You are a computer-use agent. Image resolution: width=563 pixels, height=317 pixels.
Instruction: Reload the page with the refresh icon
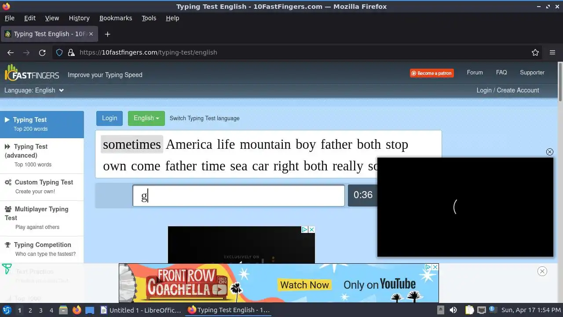(x=42, y=52)
